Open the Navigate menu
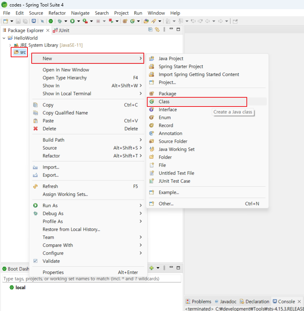The image size is (304, 311). click(80, 13)
